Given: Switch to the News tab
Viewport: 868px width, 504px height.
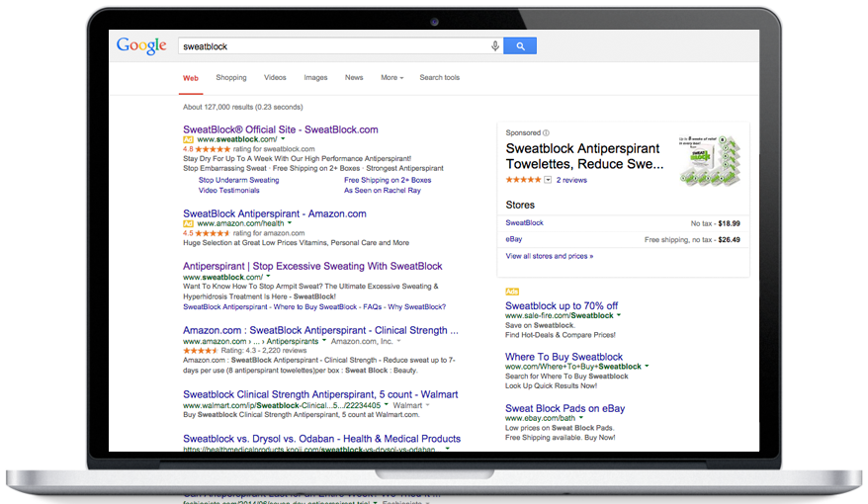Looking at the screenshot, I should click(354, 77).
